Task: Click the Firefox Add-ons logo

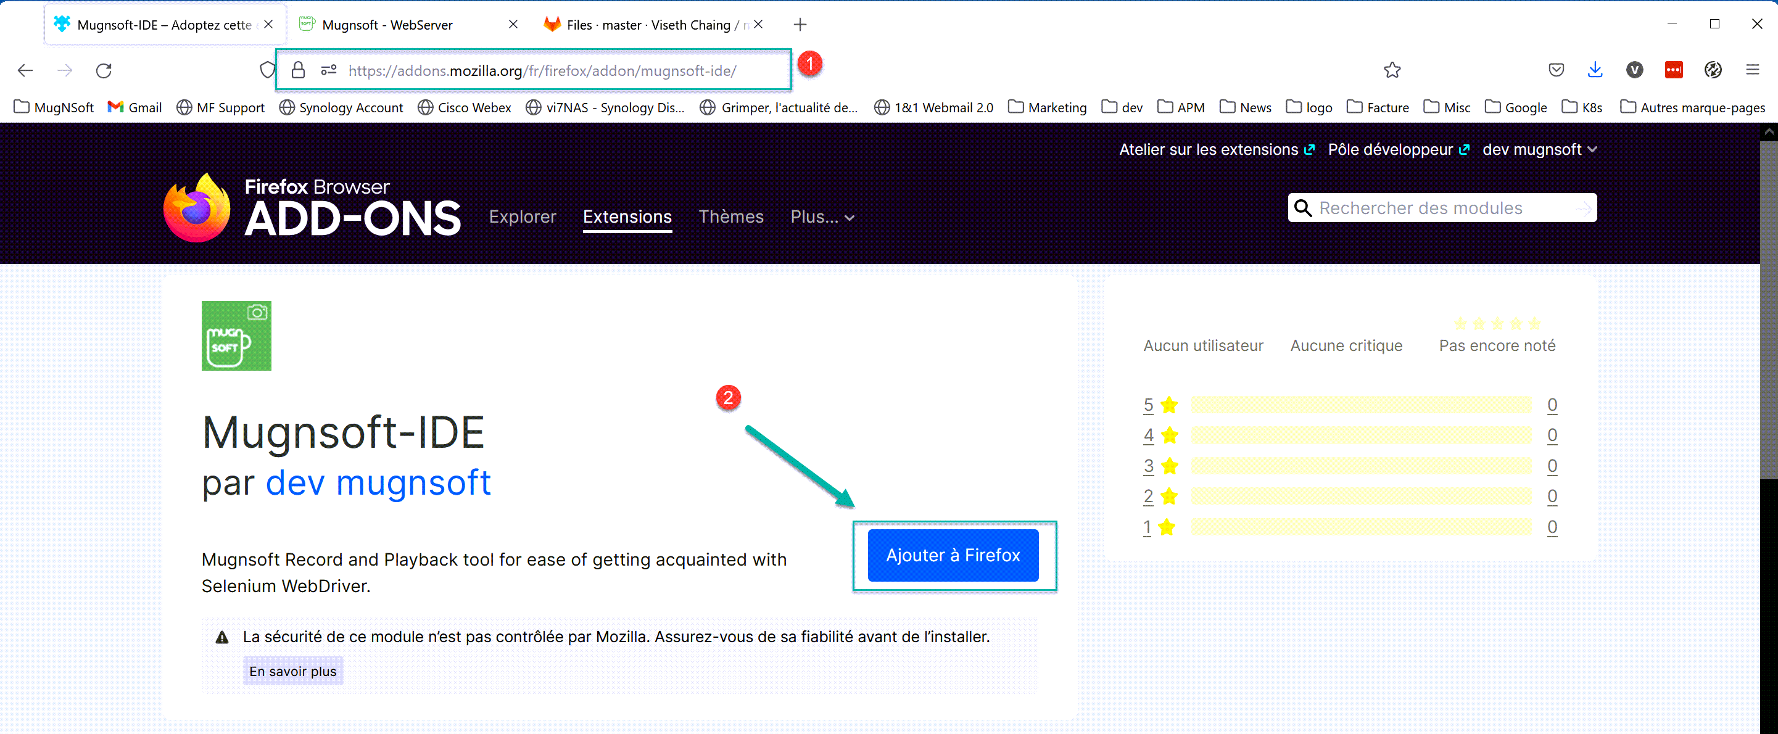Action: [x=312, y=207]
